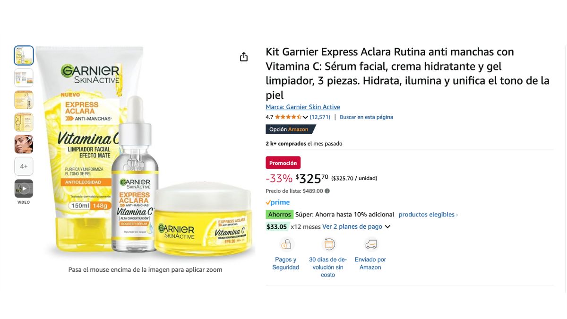Select the second product thumbnail
The image size is (567, 319).
tap(24, 78)
